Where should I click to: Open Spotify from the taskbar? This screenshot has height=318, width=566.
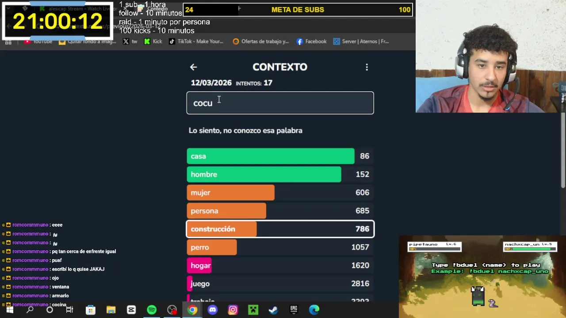(x=152, y=310)
